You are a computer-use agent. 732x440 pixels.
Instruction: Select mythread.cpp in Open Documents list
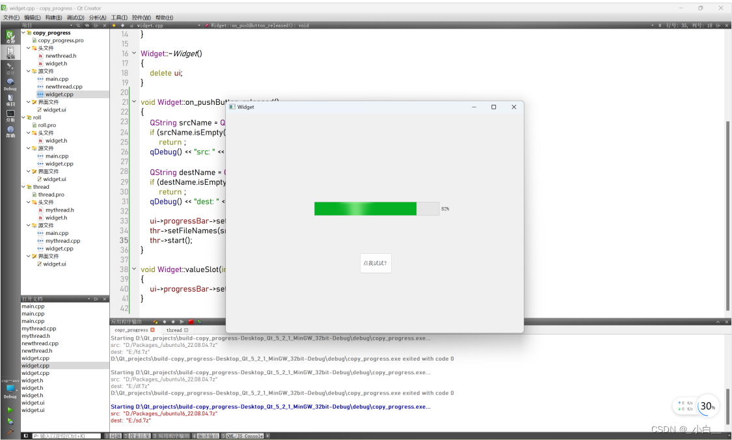(x=39, y=328)
